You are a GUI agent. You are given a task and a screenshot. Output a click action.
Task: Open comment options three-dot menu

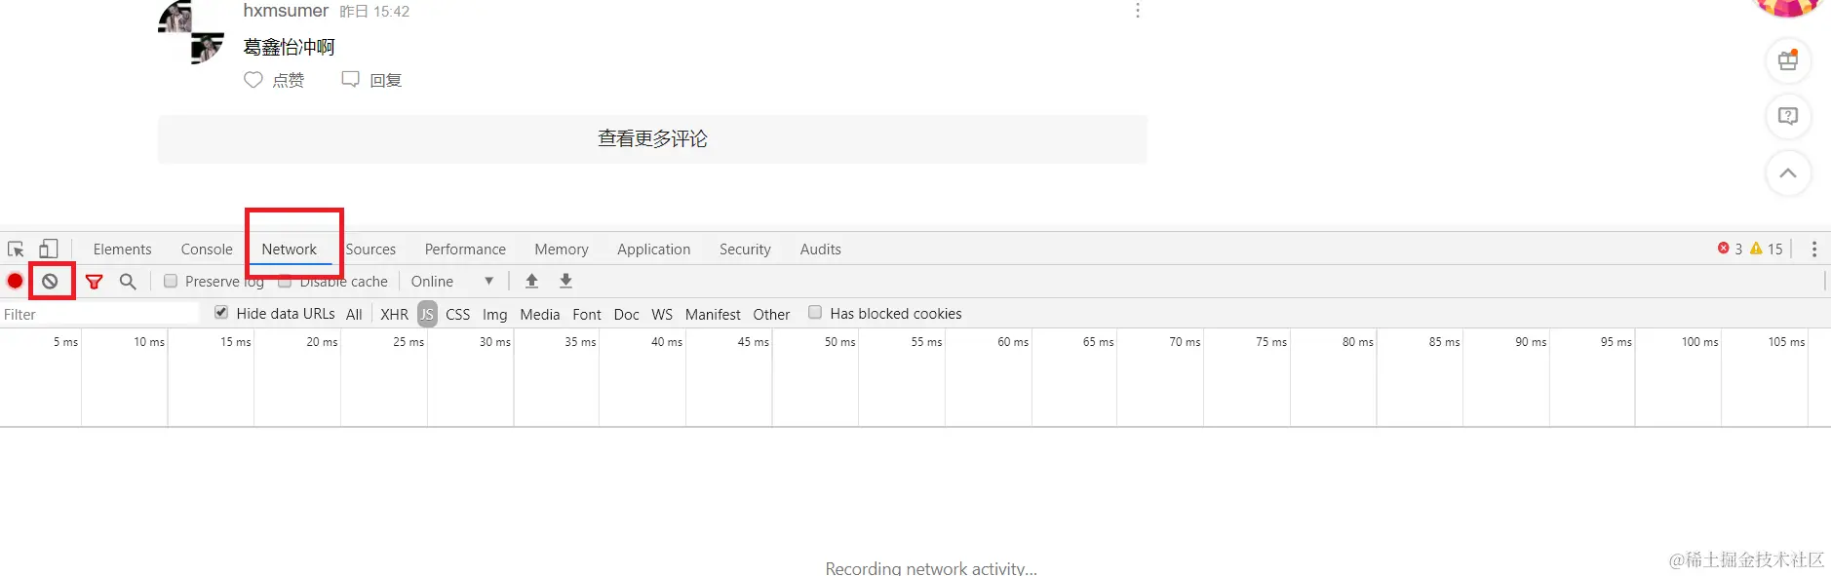[x=1137, y=11]
